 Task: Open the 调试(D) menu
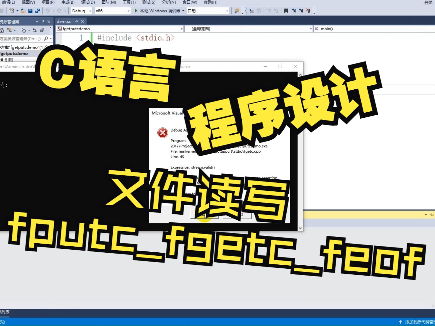point(88,2)
